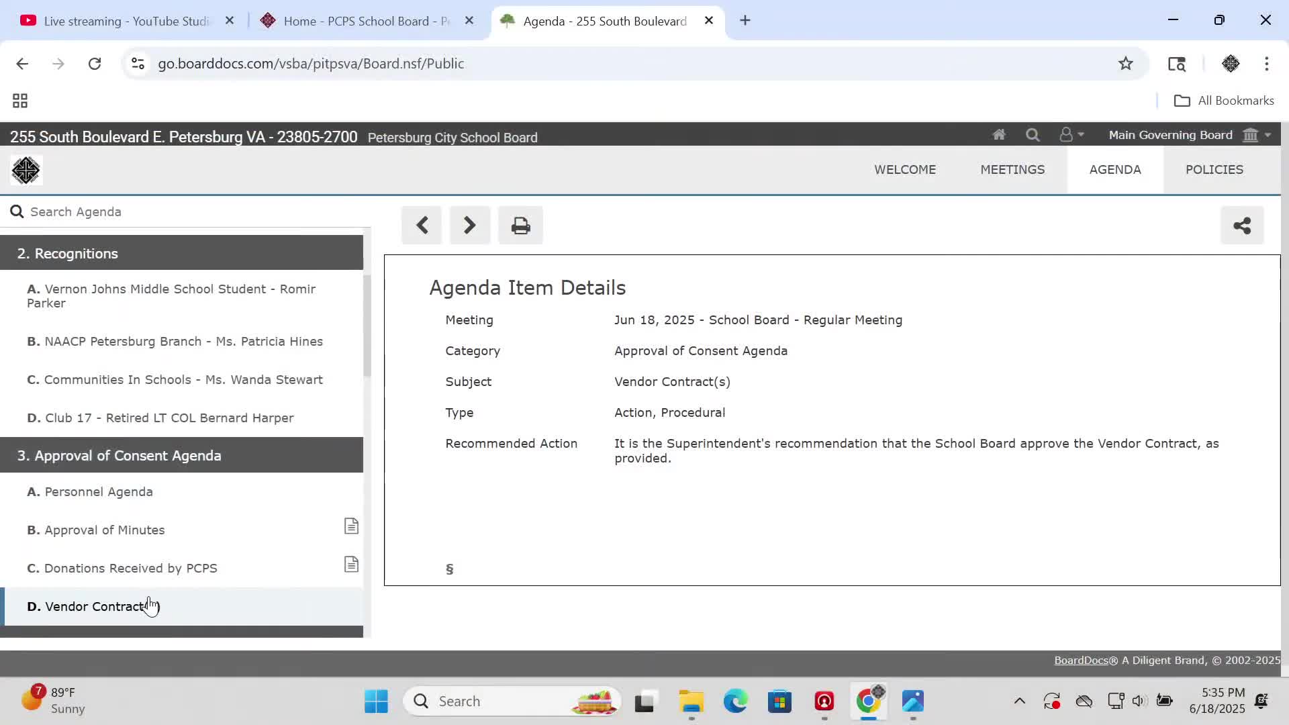Follow the BoardDocs footer link
Screen dimensions: 1289x725
(x=1080, y=661)
